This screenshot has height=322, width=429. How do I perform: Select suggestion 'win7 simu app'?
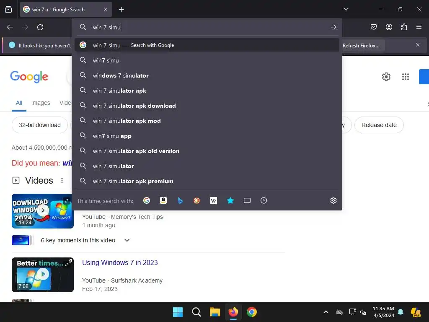(207, 135)
